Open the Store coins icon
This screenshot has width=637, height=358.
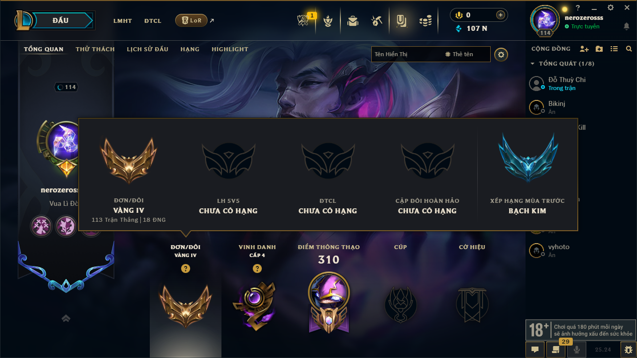tap(425, 21)
